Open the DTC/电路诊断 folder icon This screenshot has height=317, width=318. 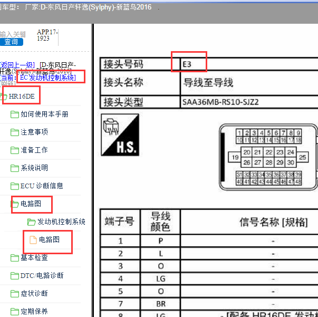point(15,275)
